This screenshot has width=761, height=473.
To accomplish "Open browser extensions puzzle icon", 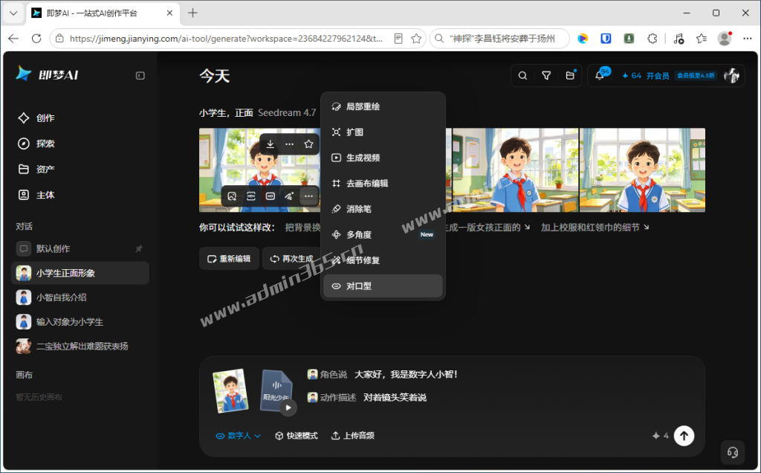I will (652, 39).
